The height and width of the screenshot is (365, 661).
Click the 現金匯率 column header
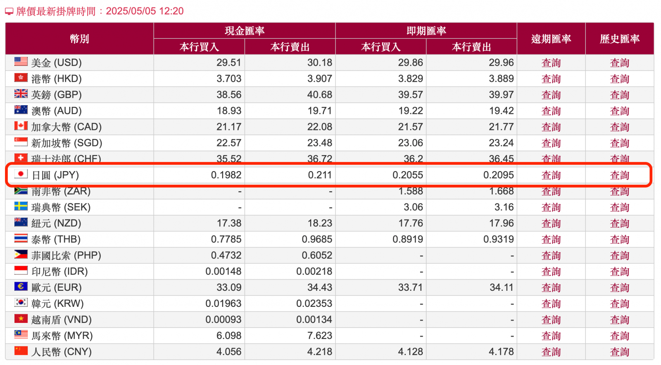(x=245, y=31)
